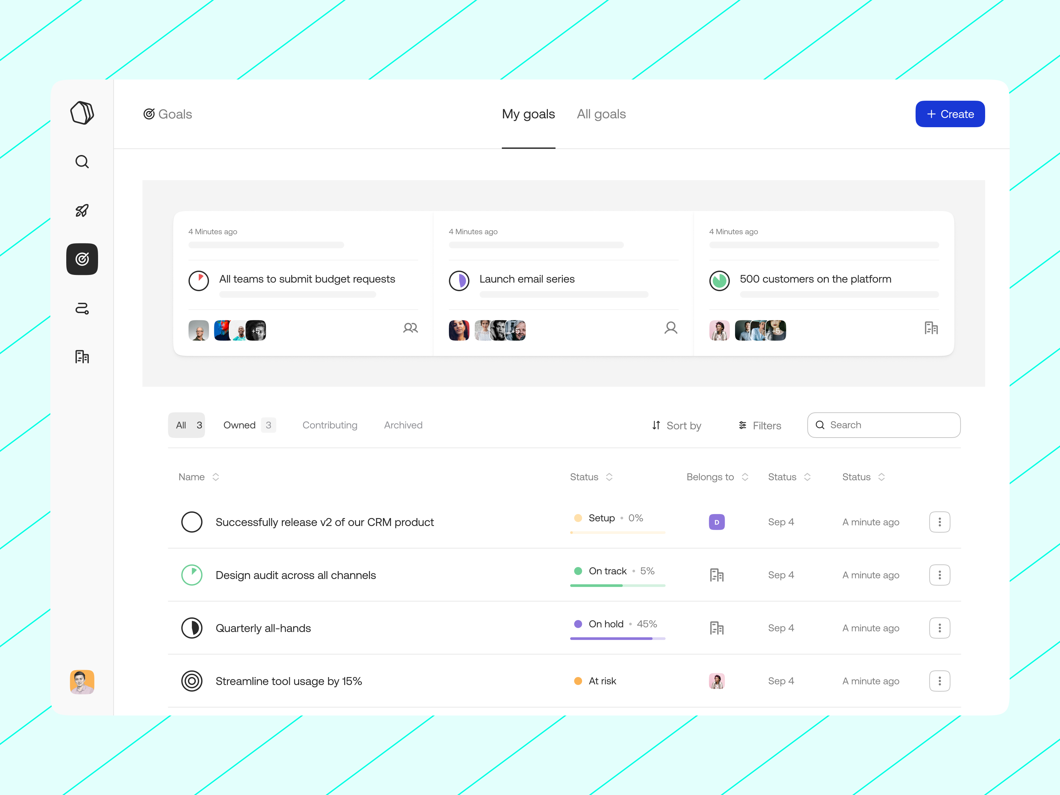
Task: Open the Sort by menu
Action: 676,426
